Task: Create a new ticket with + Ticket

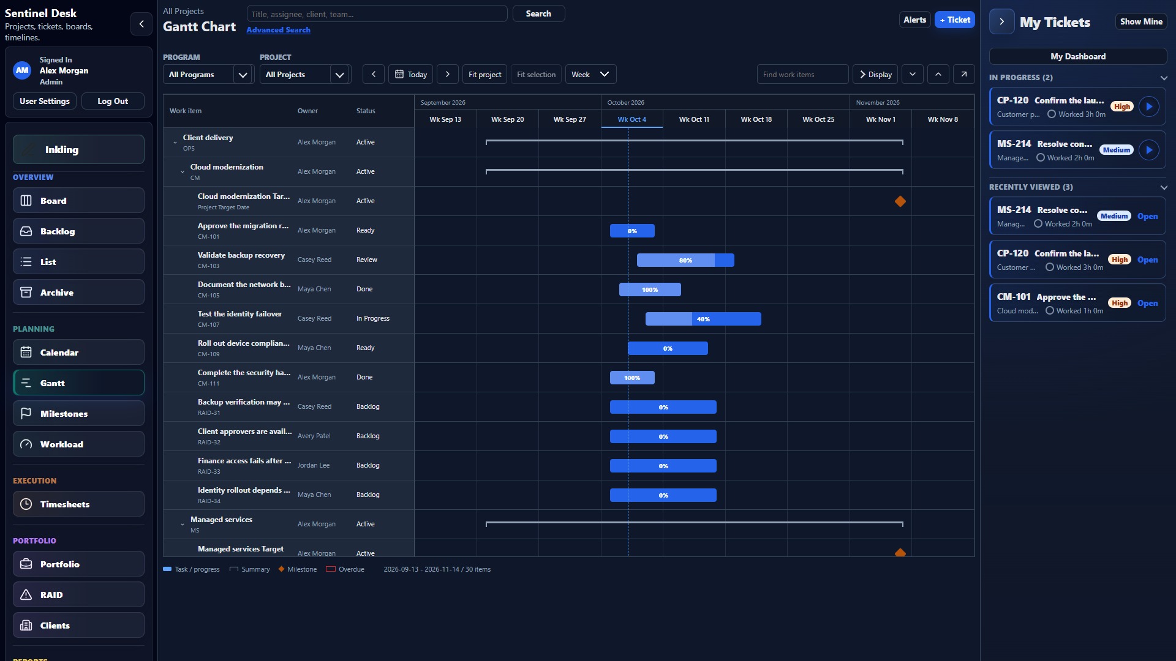Action: (955, 20)
